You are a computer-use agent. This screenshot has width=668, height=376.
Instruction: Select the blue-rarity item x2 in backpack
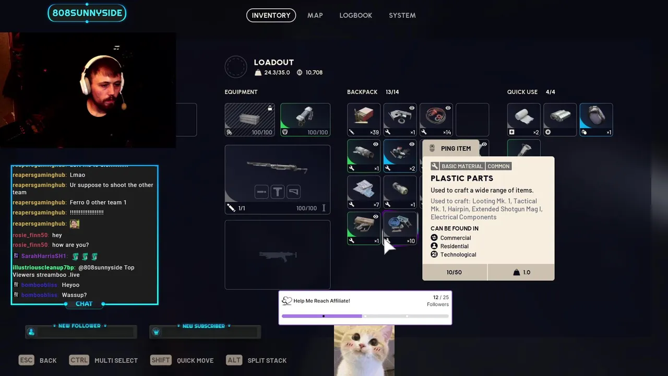[400, 156]
